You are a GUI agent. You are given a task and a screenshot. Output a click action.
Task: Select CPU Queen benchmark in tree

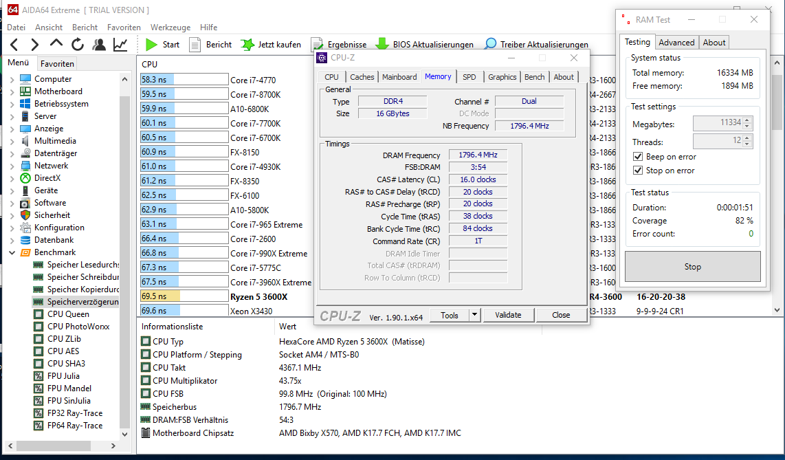68,314
